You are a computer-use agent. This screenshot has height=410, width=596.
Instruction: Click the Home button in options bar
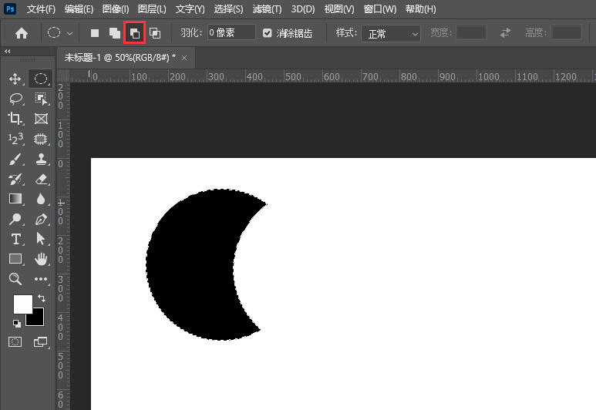(x=22, y=33)
